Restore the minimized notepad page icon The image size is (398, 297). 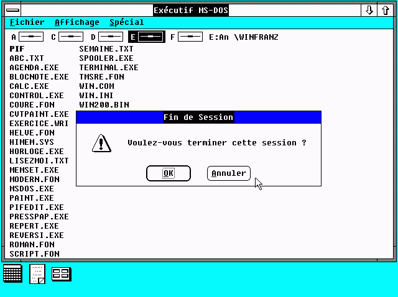(x=38, y=273)
